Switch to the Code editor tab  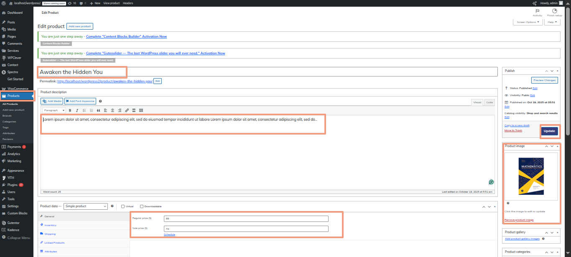pos(489,102)
